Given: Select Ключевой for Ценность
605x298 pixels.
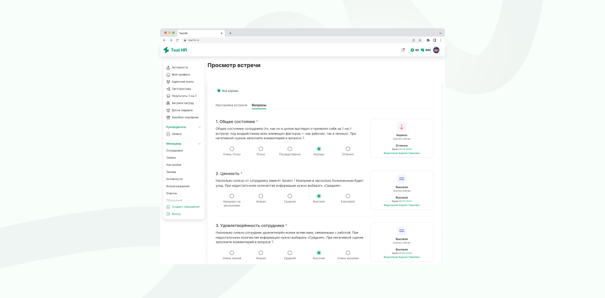Looking at the screenshot, I should click(x=348, y=196).
